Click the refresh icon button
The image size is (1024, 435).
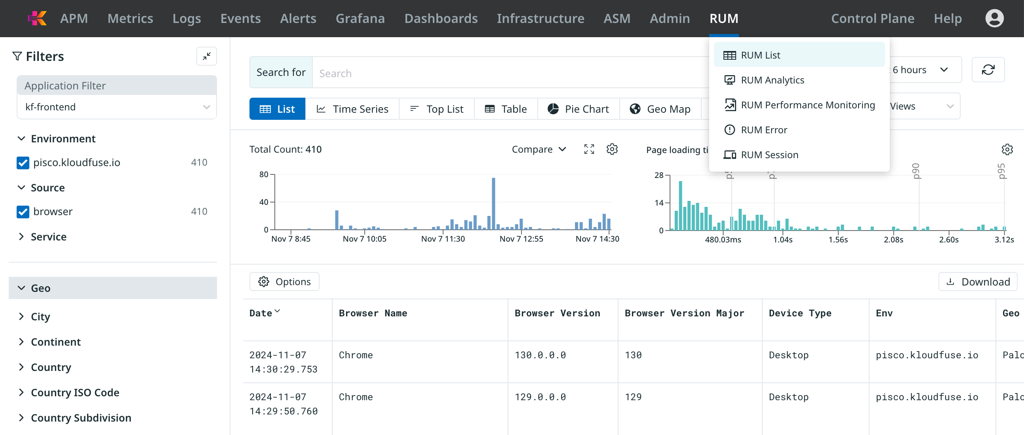(x=988, y=70)
